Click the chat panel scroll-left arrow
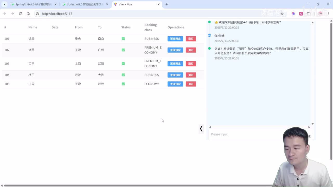Screen dimensions: 333x187 (210, 127)
